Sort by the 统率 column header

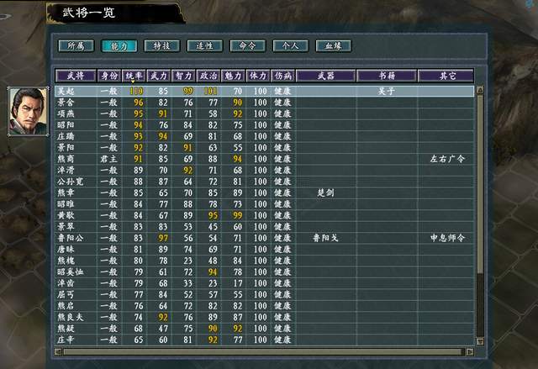[x=134, y=76]
